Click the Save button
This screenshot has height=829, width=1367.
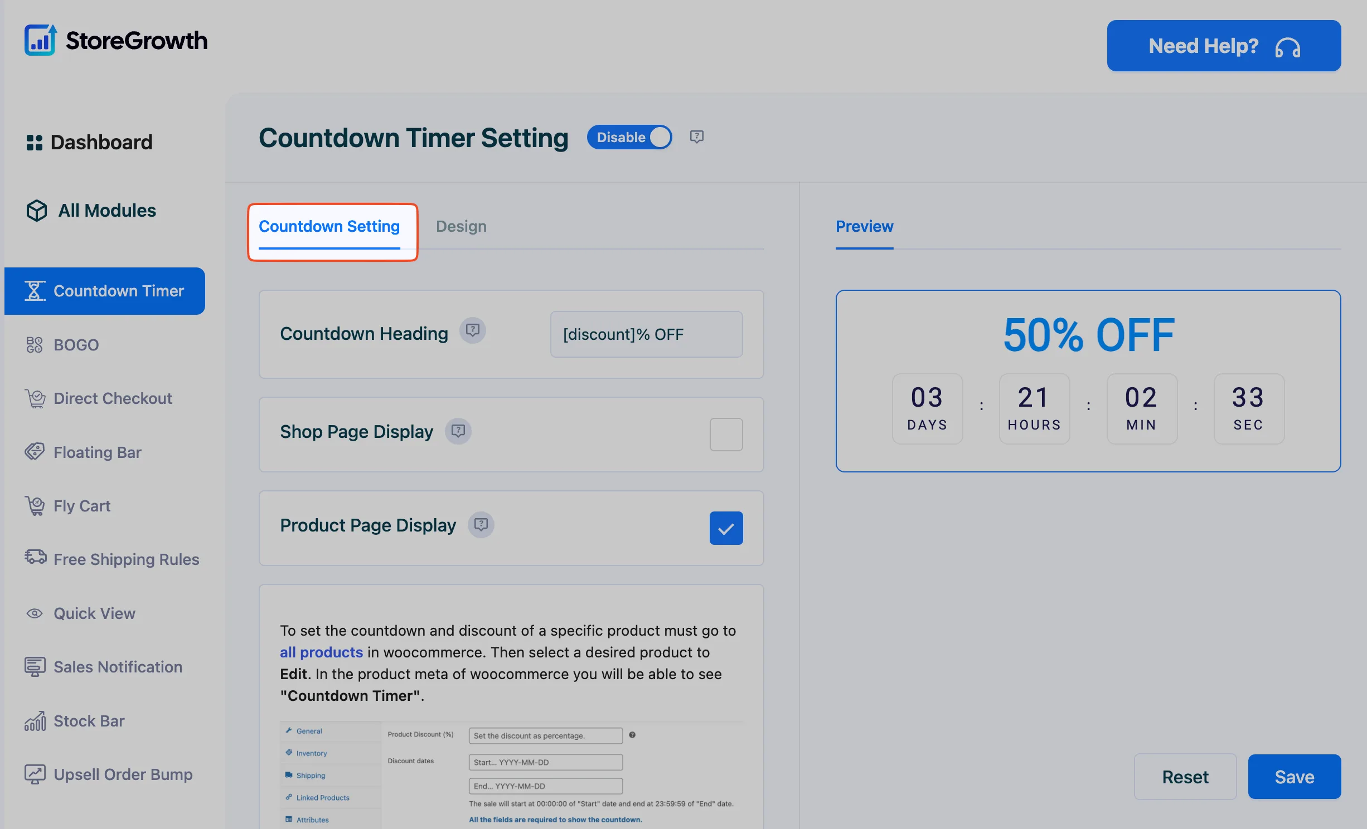click(x=1294, y=777)
